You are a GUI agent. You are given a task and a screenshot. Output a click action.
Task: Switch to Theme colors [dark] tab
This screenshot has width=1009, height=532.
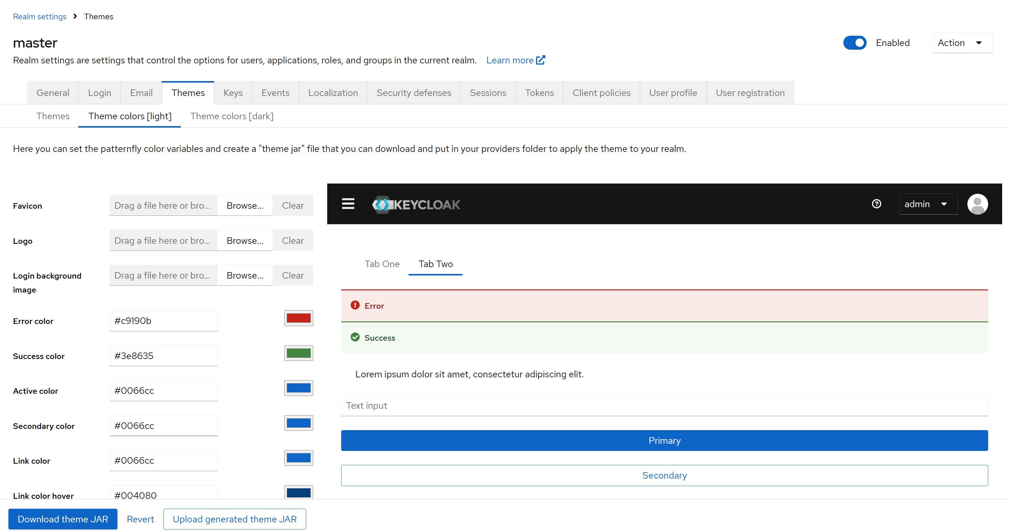pyautogui.click(x=232, y=116)
